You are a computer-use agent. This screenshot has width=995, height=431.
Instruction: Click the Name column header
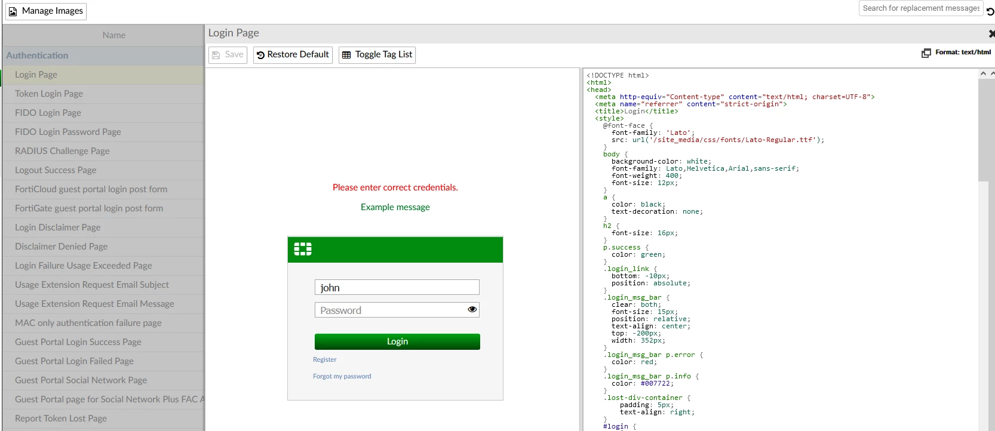[103, 35]
